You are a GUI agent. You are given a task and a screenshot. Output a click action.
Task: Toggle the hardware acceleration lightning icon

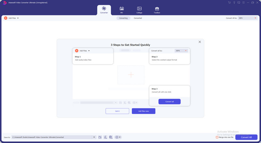point(105,137)
